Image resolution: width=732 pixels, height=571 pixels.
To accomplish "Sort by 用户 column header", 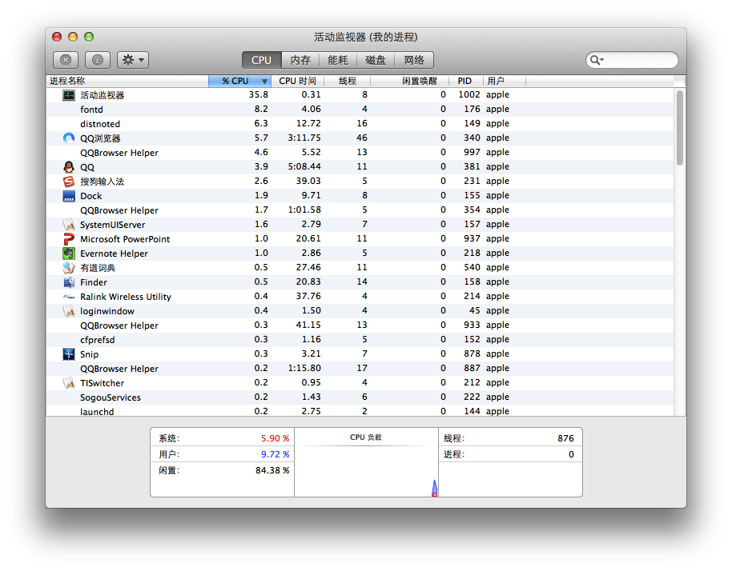I will click(x=505, y=81).
